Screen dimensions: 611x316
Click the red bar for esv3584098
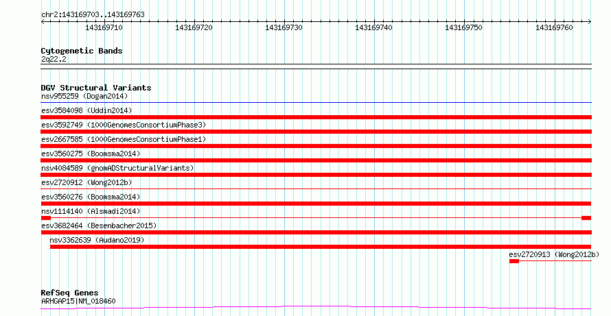pyautogui.click(x=316, y=117)
